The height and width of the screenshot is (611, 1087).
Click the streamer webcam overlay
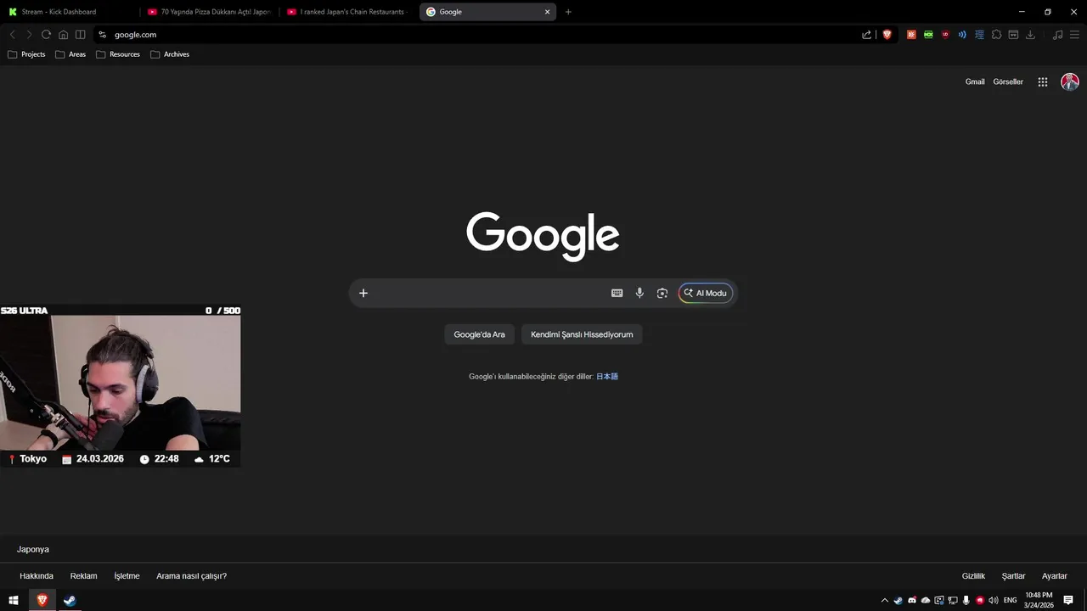click(x=120, y=383)
